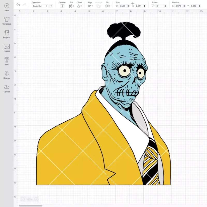The image size is (207, 207).
Task: Open the Upload panel
Action: (7, 89)
